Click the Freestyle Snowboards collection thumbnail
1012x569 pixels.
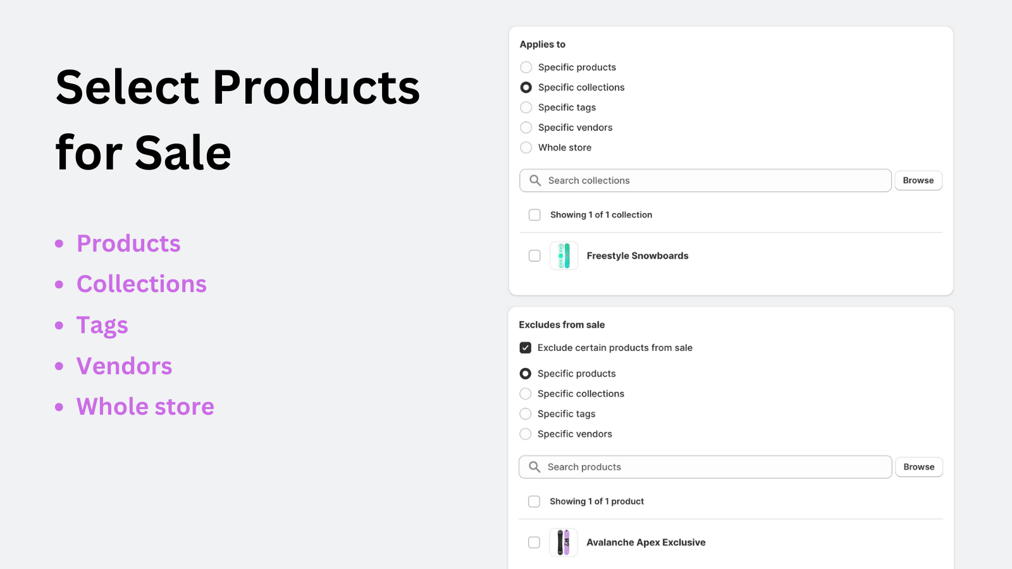[x=564, y=256]
